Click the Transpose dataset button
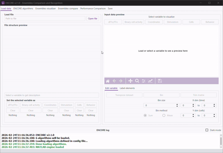 click(x=124, y=95)
